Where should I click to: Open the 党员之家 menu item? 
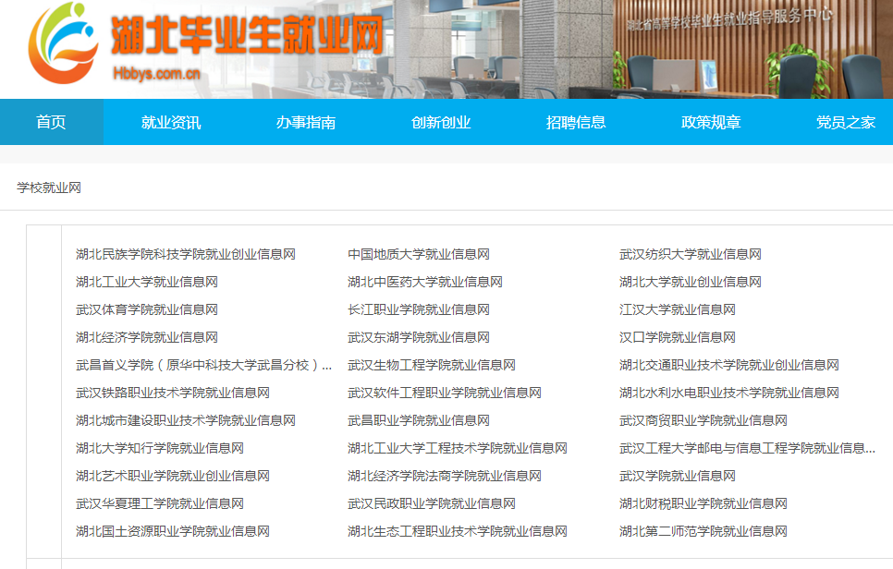tap(845, 122)
